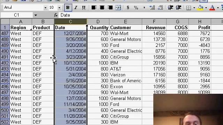Click date cell 12/27/2004
This screenshot has width=223, height=125.
(70, 33)
